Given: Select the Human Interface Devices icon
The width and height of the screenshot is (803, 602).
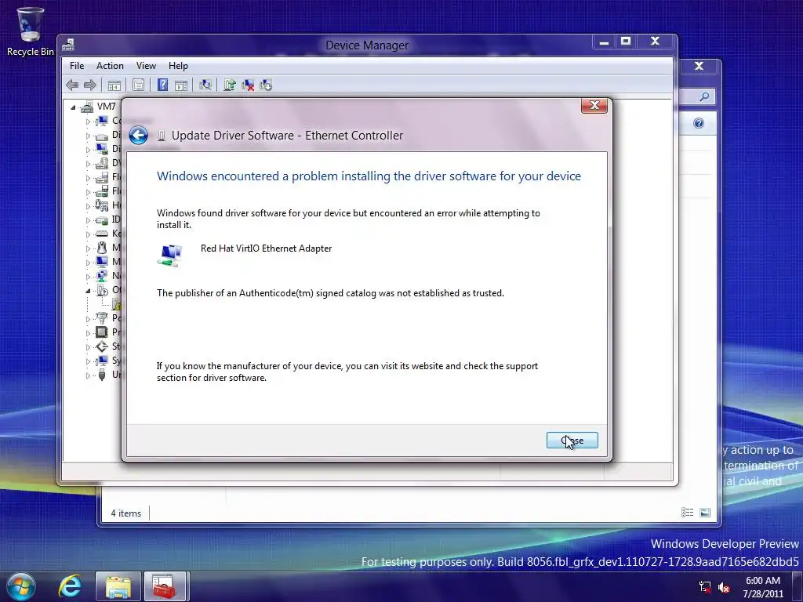Looking at the screenshot, I should (x=102, y=205).
